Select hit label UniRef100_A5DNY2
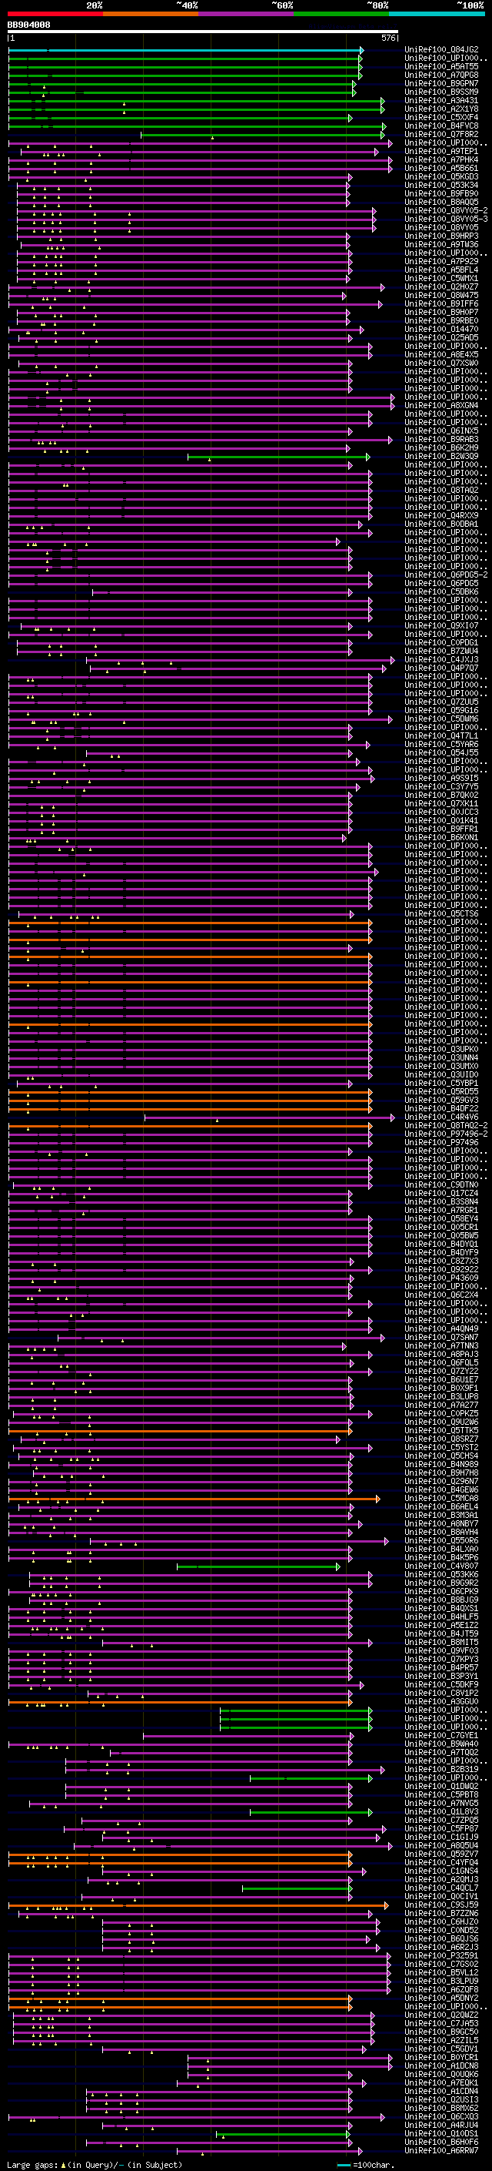492x2171 pixels. tap(441, 1998)
